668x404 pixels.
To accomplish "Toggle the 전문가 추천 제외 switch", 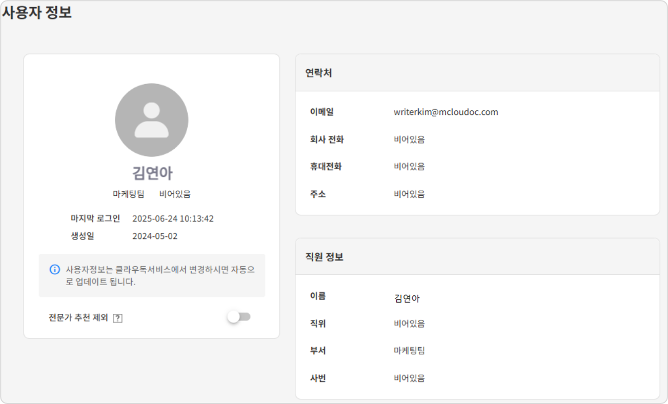I will [239, 317].
